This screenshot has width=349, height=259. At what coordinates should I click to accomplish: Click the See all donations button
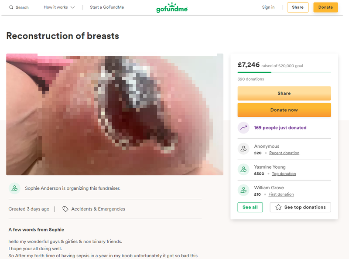click(x=250, y=207)
